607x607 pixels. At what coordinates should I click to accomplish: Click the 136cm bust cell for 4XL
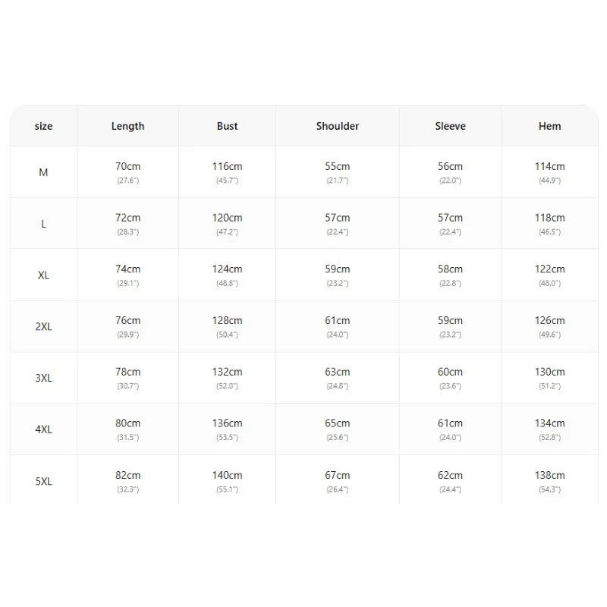(227, 423)
